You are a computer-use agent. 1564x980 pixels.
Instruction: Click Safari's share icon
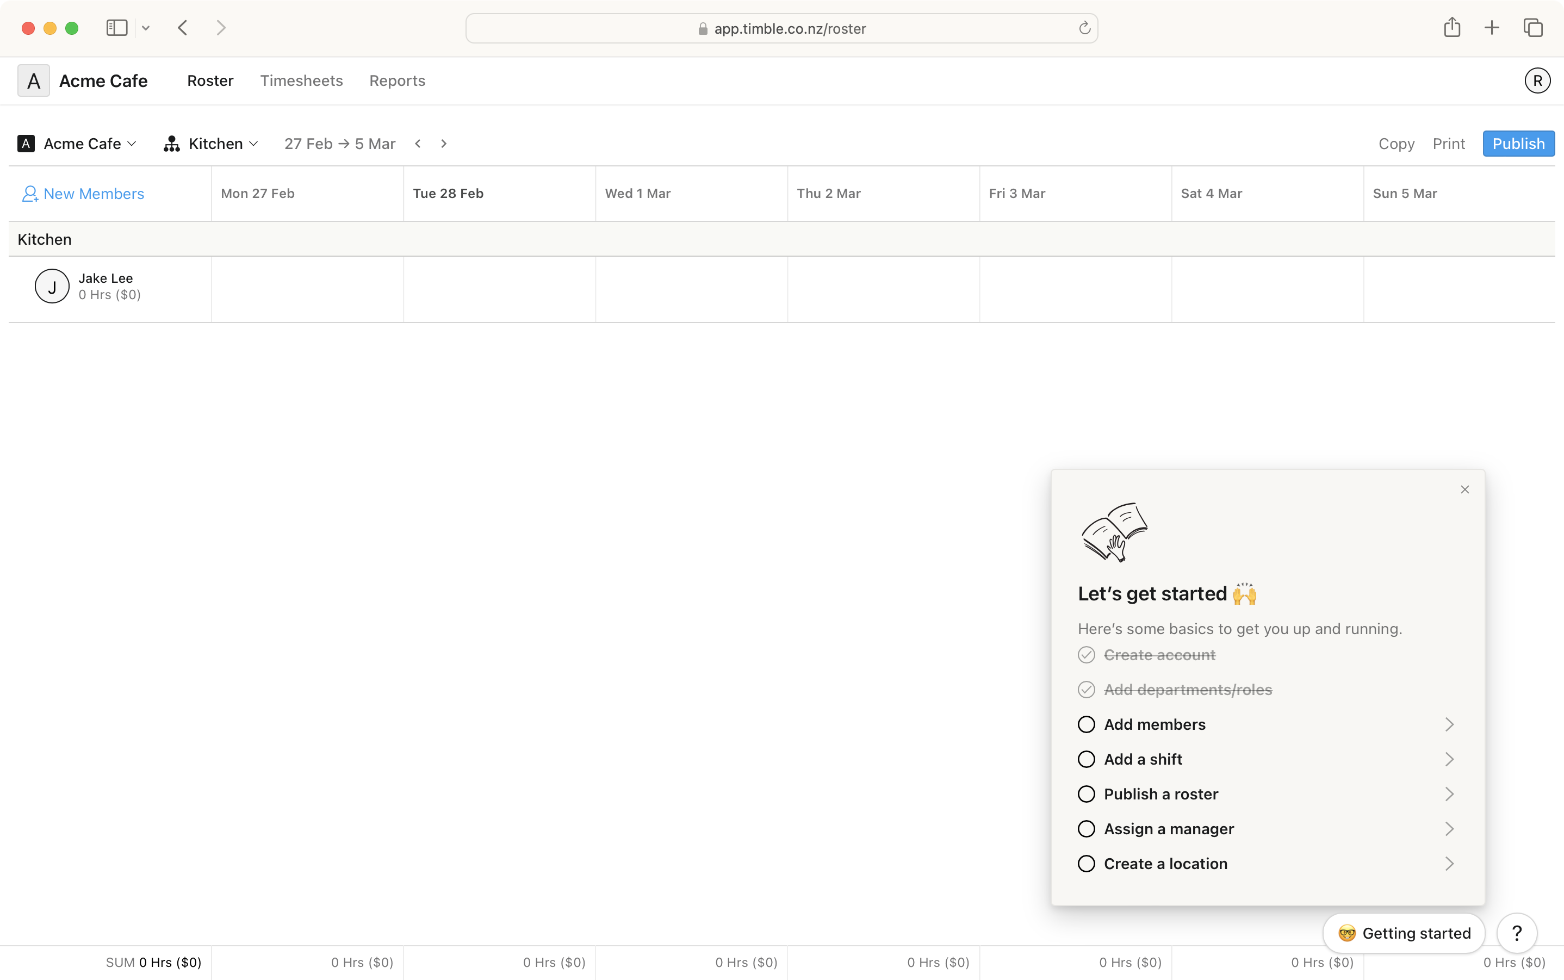tap(1452, 28)
